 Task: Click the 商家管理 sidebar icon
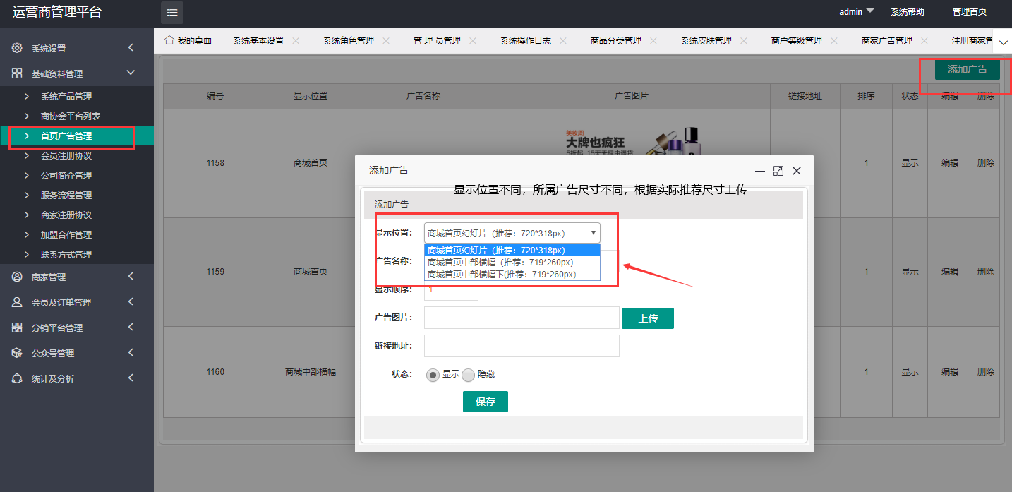(x=18, y=277)
